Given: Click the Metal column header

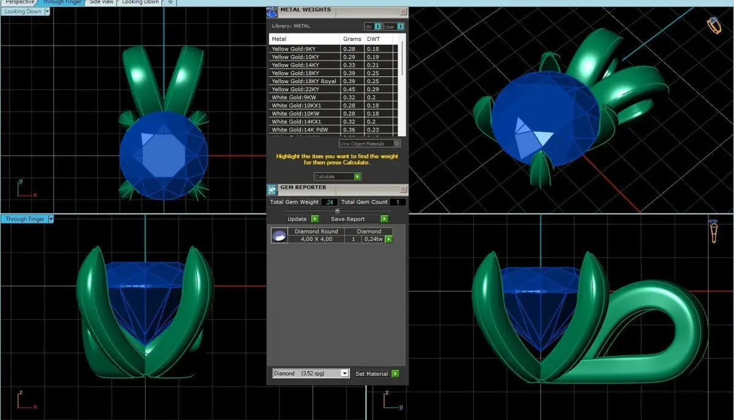Looking at the screenshot, I should coord(305,39).
